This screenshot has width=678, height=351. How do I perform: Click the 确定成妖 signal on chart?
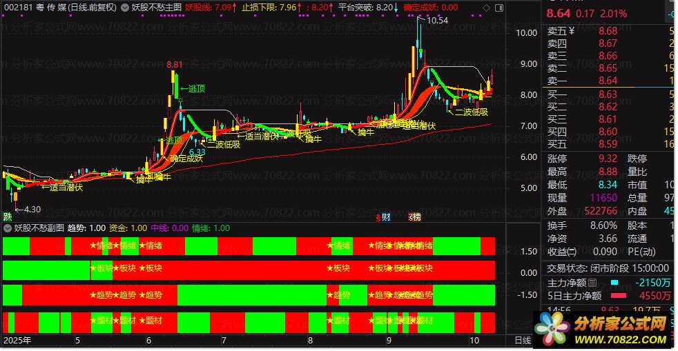186,158
